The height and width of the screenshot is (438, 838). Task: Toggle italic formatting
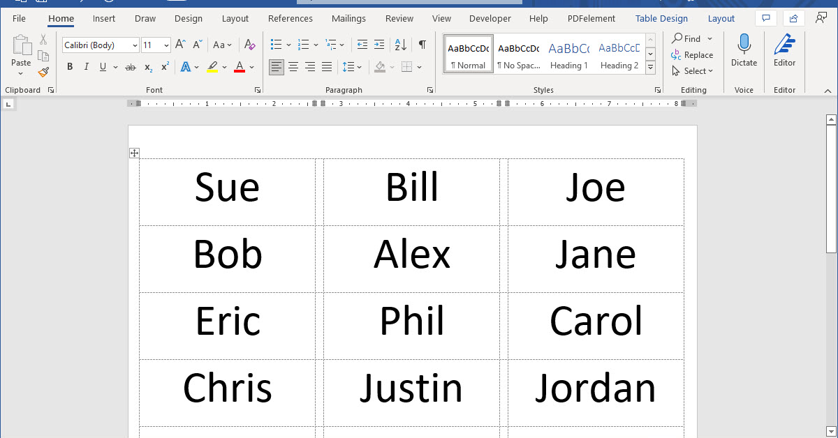click(x=85, y=66)
